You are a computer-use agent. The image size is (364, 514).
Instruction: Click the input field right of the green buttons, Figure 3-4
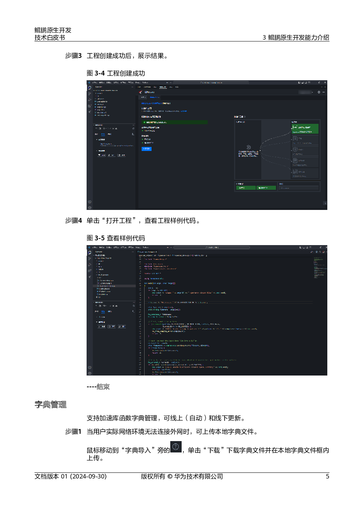299,188
